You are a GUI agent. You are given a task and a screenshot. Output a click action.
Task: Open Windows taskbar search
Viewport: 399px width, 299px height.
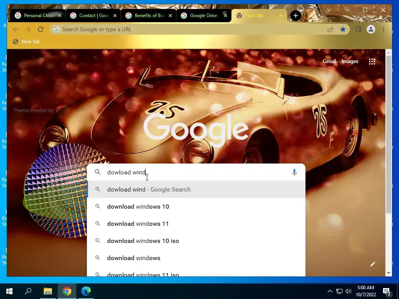pos(28,291)
